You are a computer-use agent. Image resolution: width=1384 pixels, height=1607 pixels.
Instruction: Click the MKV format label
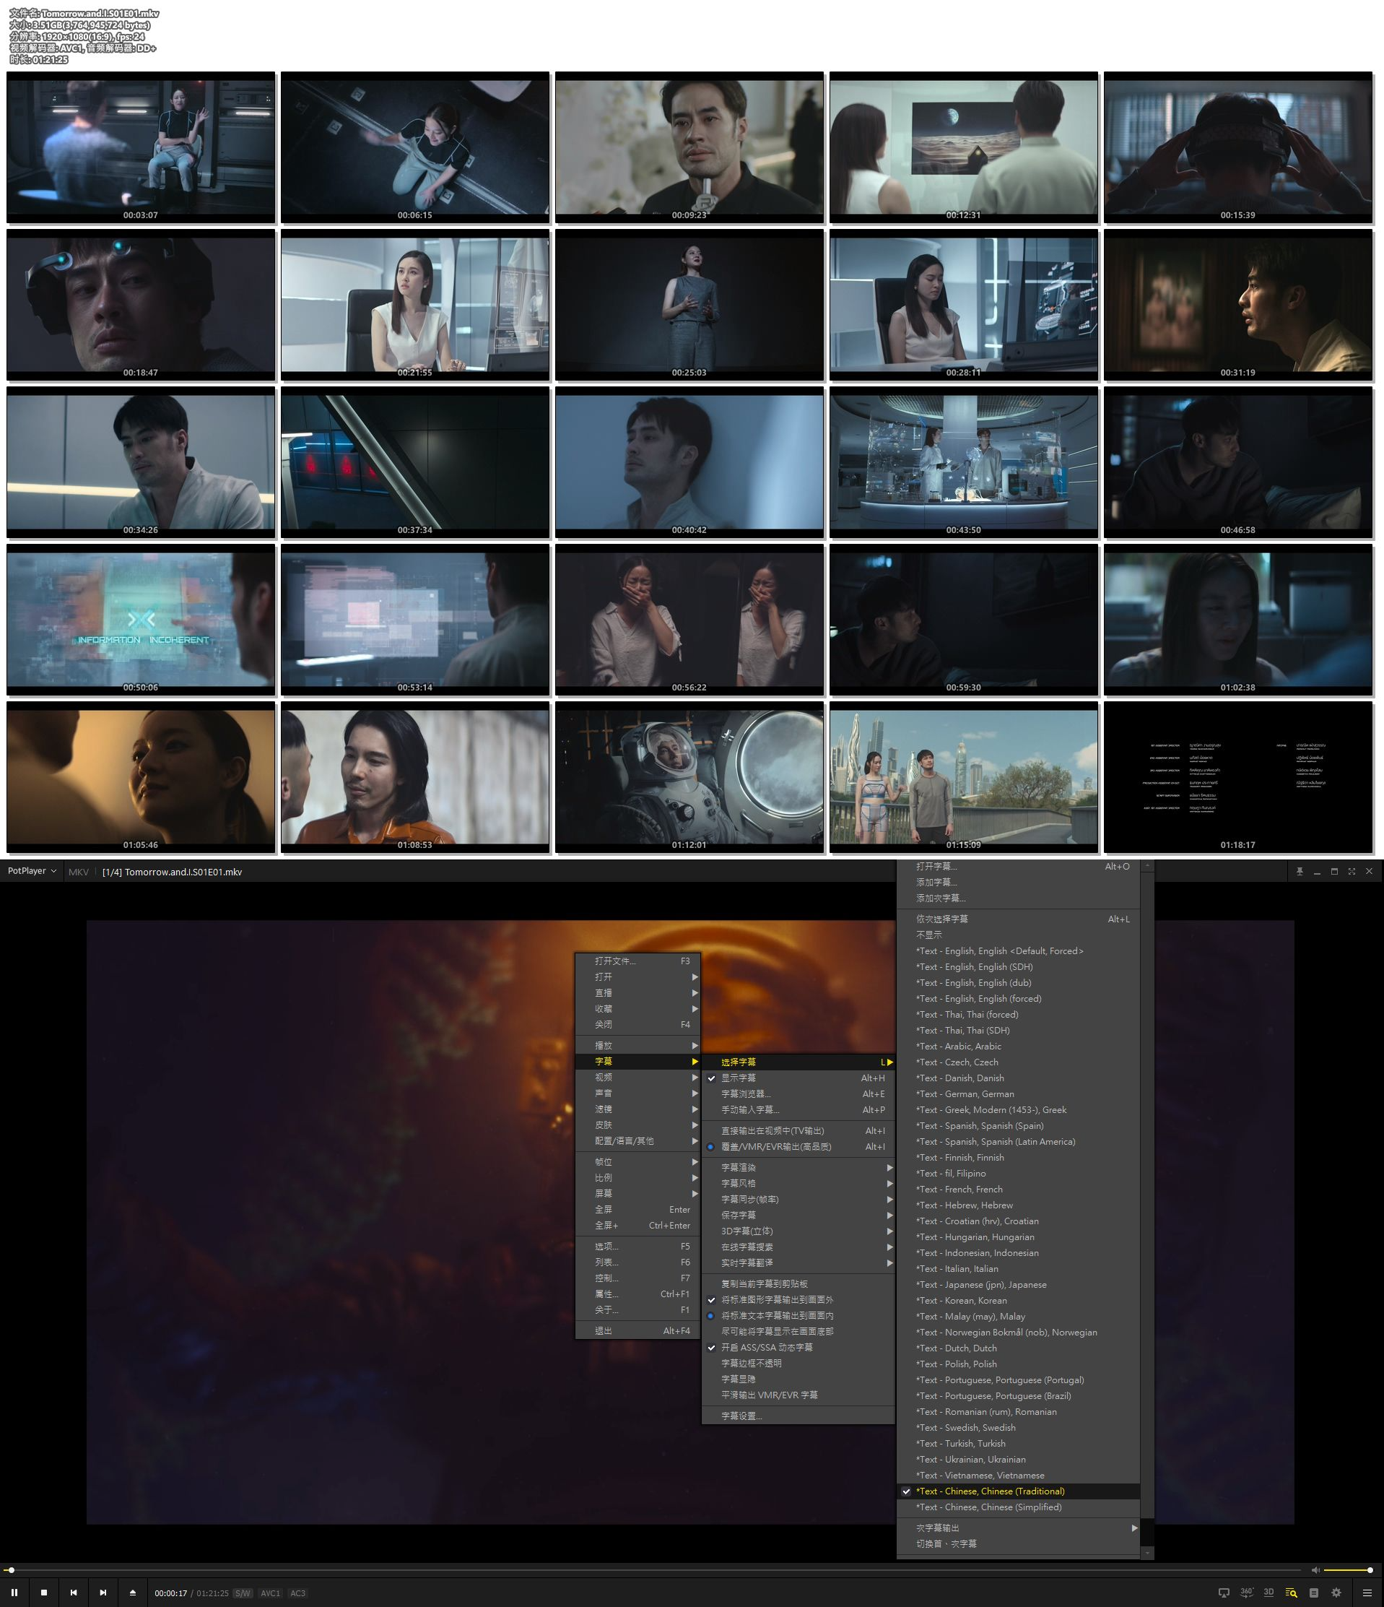click(x=78, y=872)
